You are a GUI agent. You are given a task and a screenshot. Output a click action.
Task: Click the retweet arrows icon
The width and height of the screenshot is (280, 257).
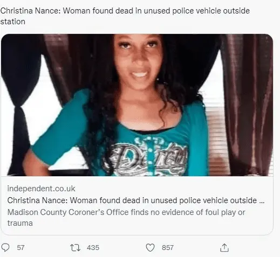75,248
